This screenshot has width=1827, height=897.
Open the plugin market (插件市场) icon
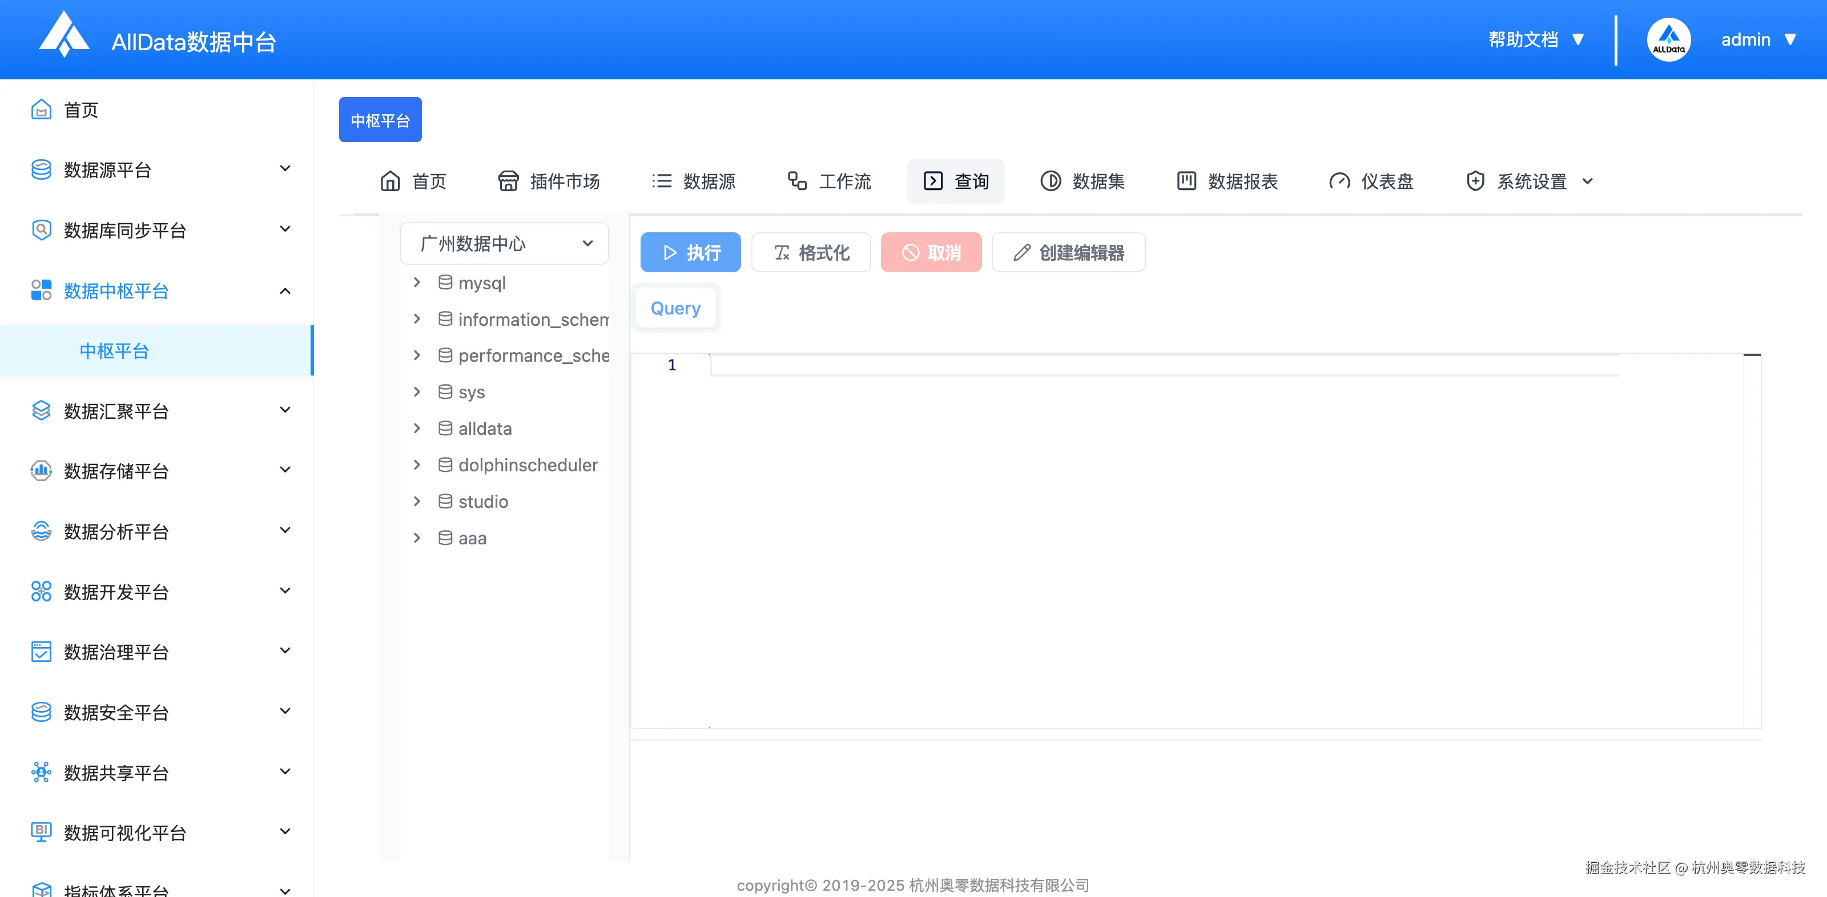[508, 181]
